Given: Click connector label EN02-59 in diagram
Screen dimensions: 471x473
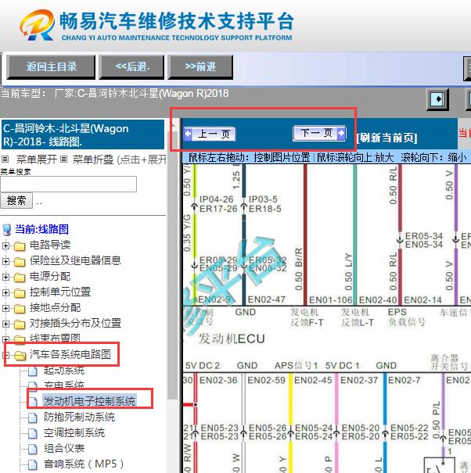Looking at the screenshot, I should (266, 381).
